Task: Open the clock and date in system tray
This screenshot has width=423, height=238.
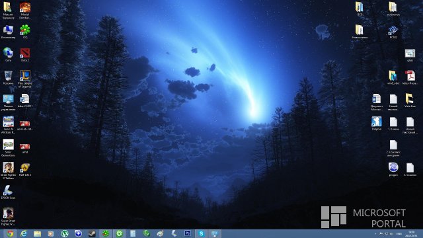Action: coord(411,233)
